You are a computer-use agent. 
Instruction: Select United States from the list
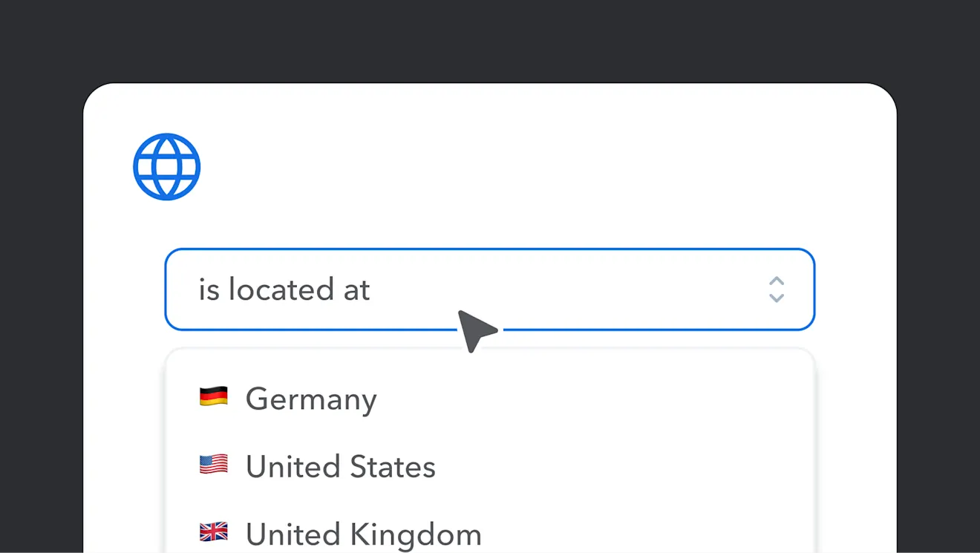tap(341, 467)
